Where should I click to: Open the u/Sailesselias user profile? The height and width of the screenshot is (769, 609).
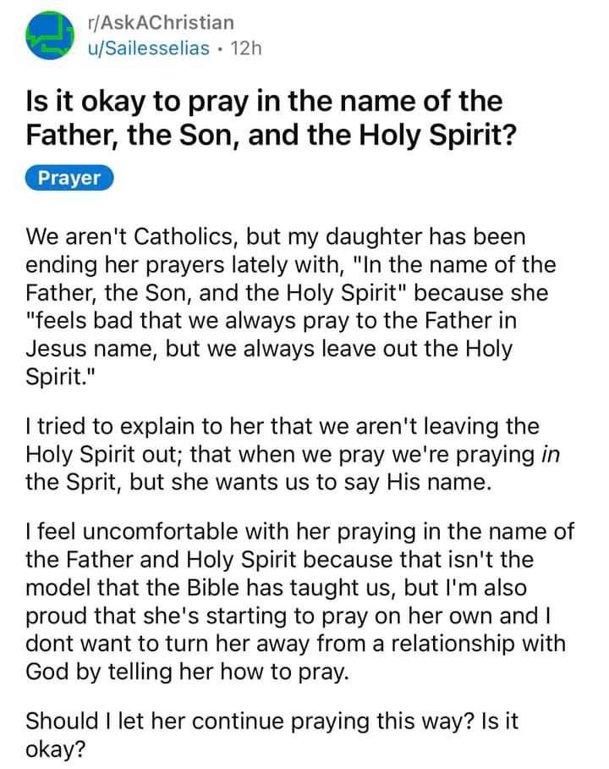149,48
